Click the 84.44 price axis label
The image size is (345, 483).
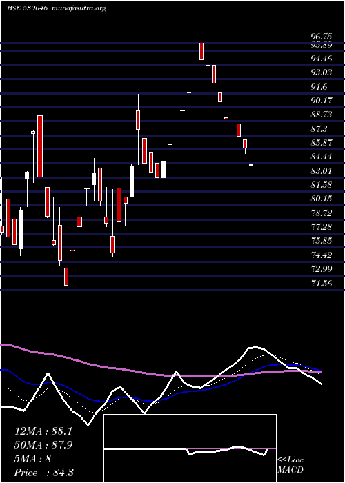322,157
